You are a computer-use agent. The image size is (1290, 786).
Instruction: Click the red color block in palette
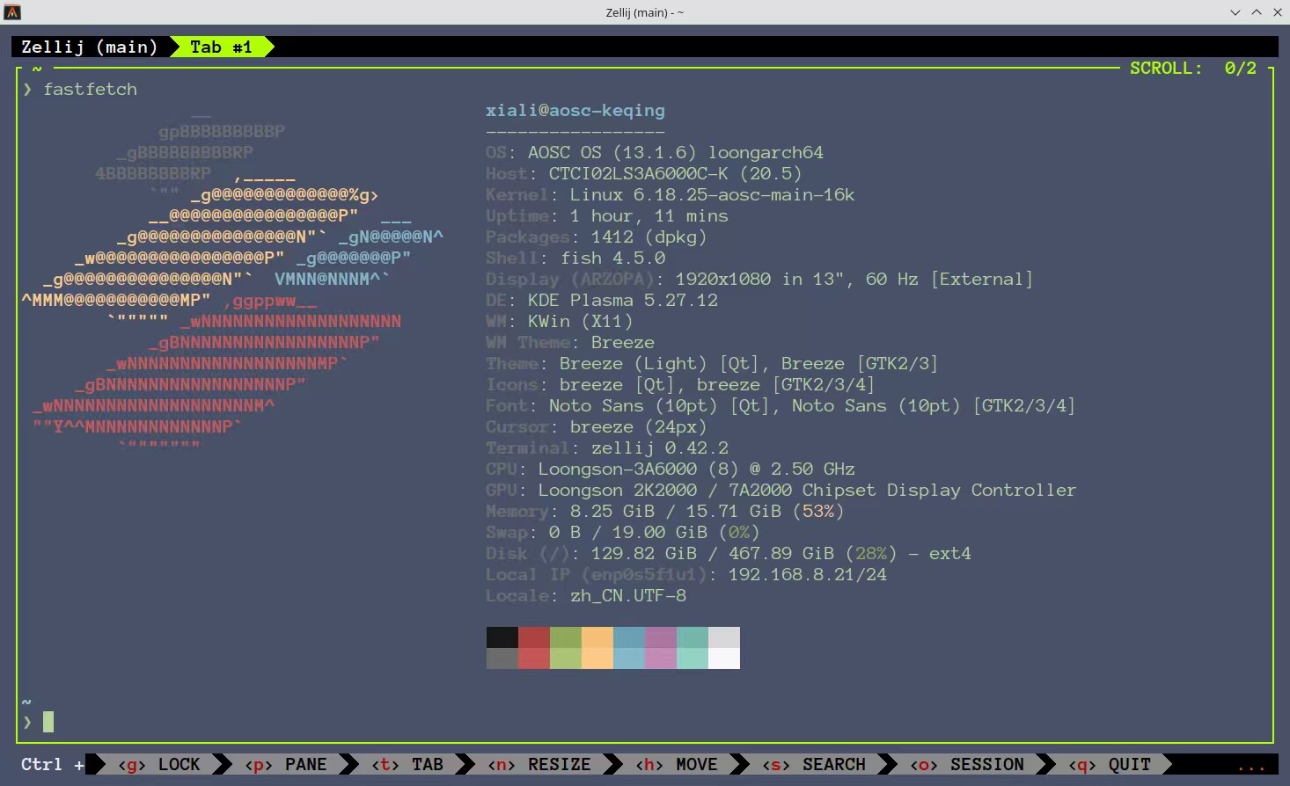pyautogui.click(x=534, y=648)
